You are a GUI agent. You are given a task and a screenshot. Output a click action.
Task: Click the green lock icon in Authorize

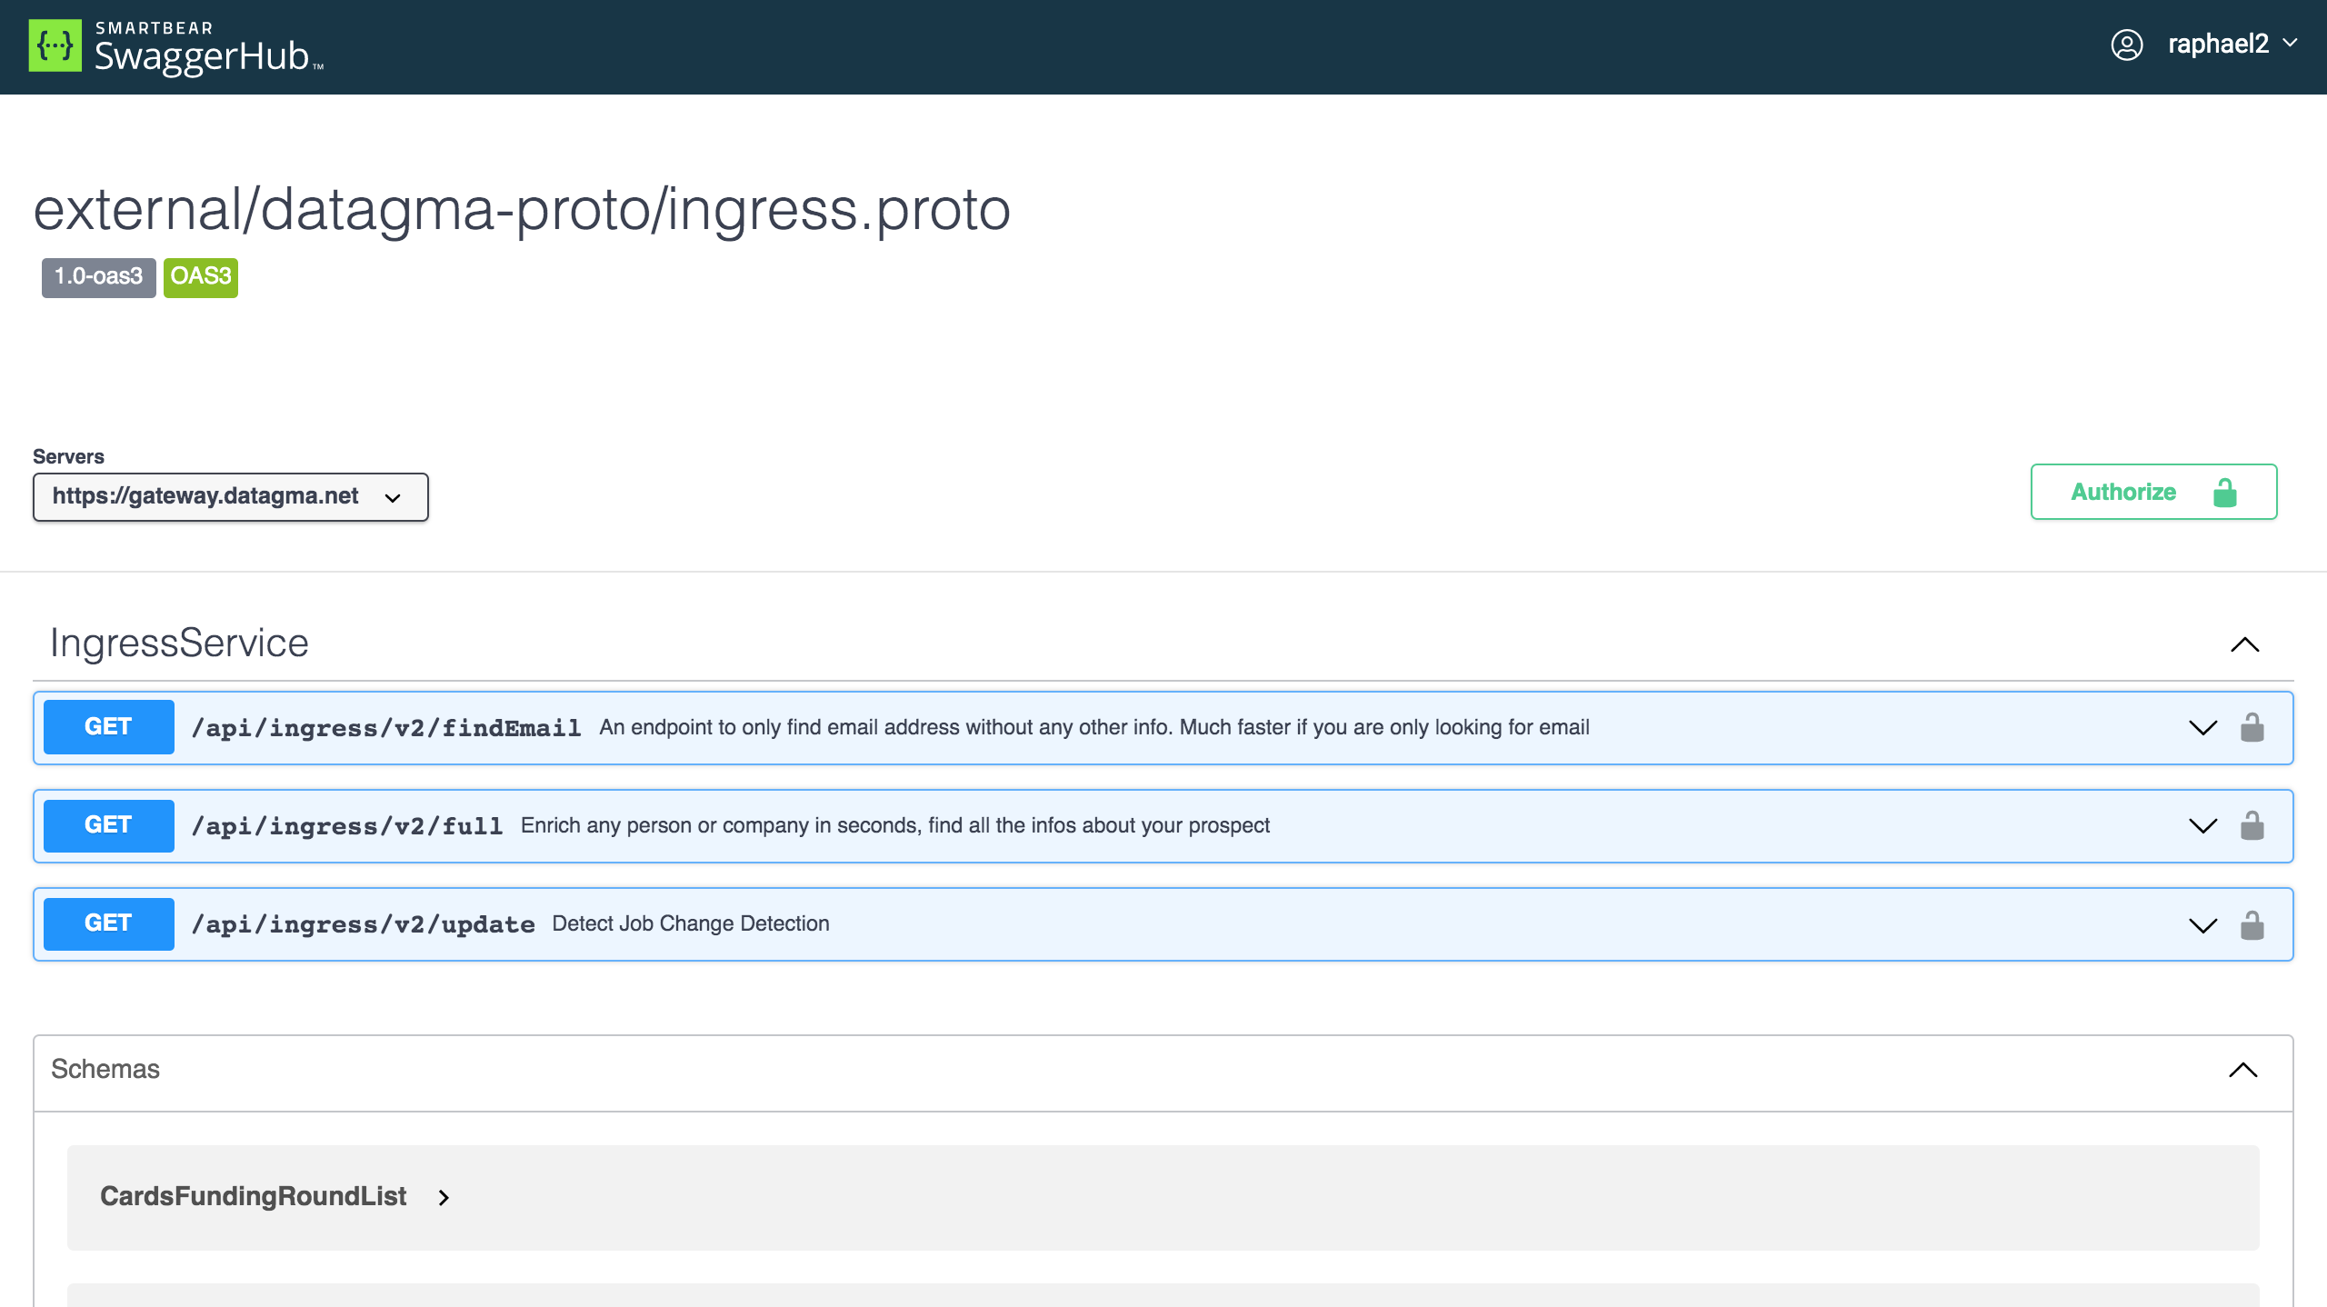pos(2224,493)
